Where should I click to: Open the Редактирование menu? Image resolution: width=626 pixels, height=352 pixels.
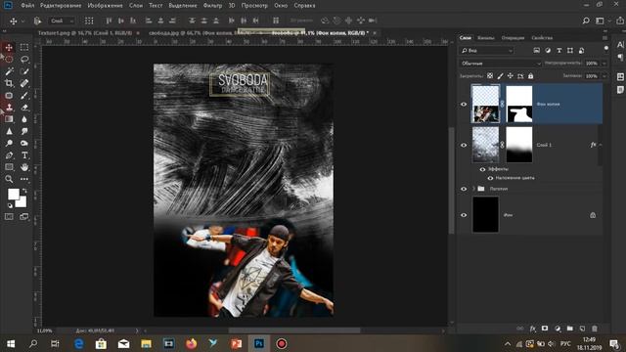61,6
